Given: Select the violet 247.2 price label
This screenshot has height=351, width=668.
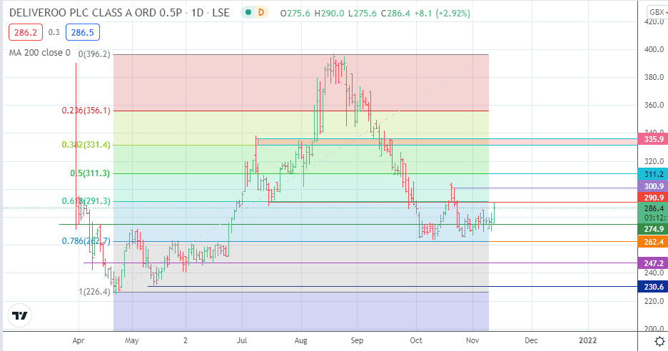Looking at the screenshot, I should coord(653,263).
